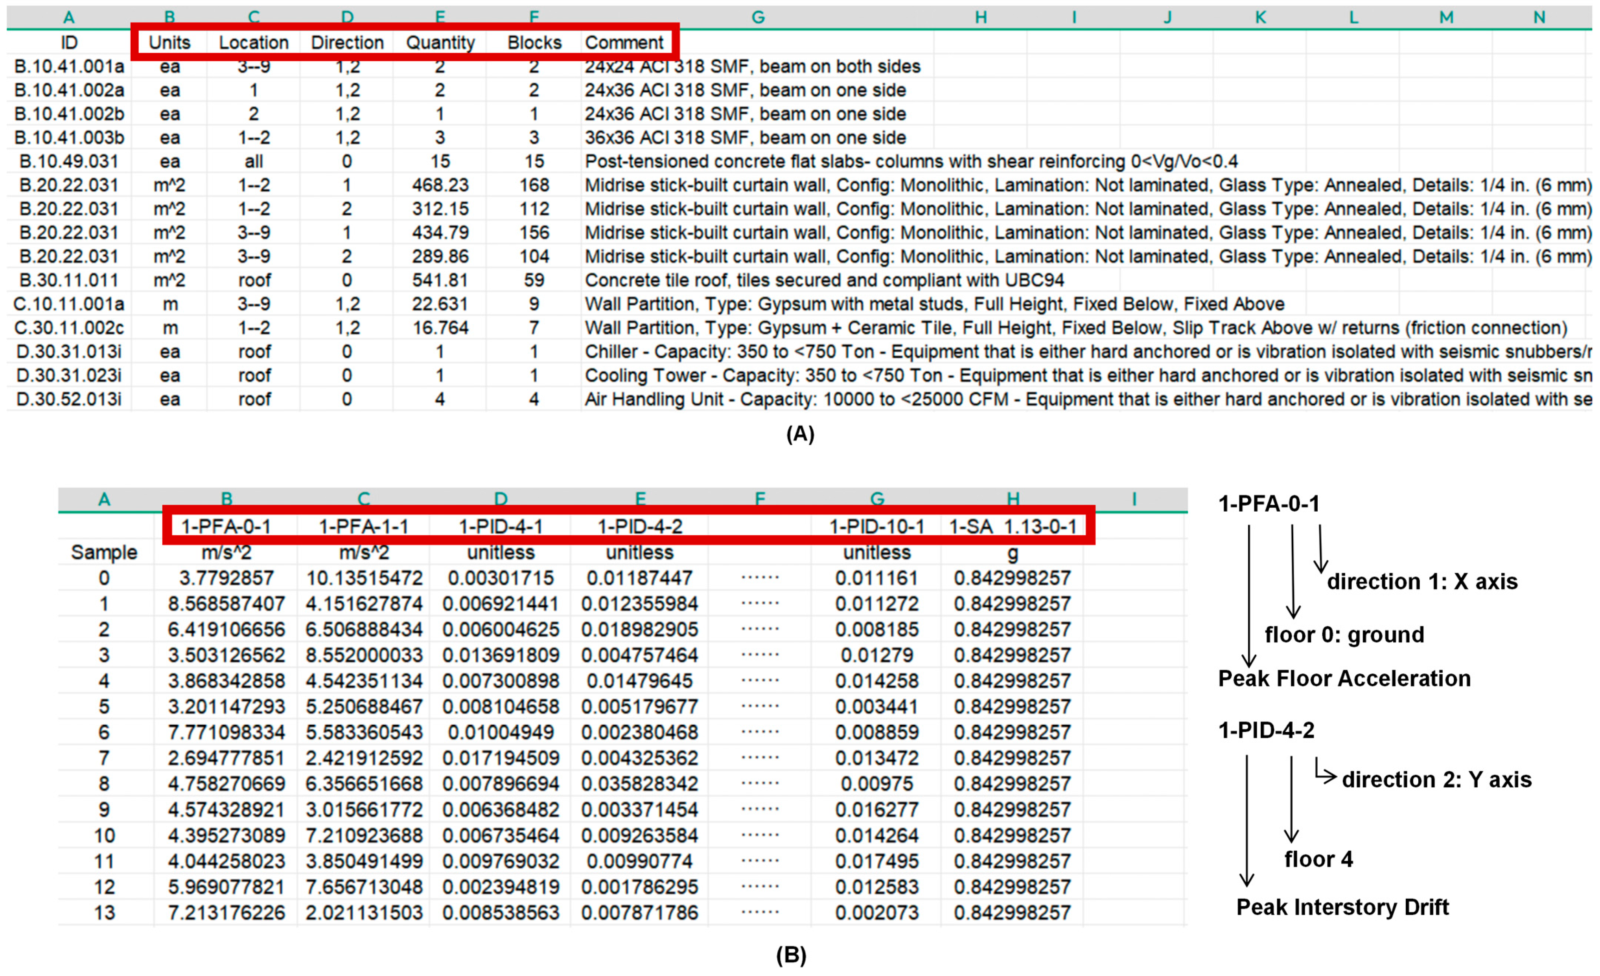
Task: Select the Location column header cell
Action: [x=253, y=43]
